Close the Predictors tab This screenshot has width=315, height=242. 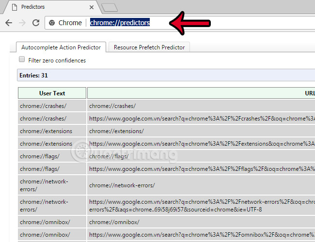point(92,7)
